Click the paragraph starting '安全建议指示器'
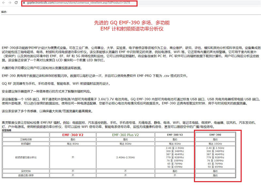Viewport: 261px width, 185px height. (47, 91)
